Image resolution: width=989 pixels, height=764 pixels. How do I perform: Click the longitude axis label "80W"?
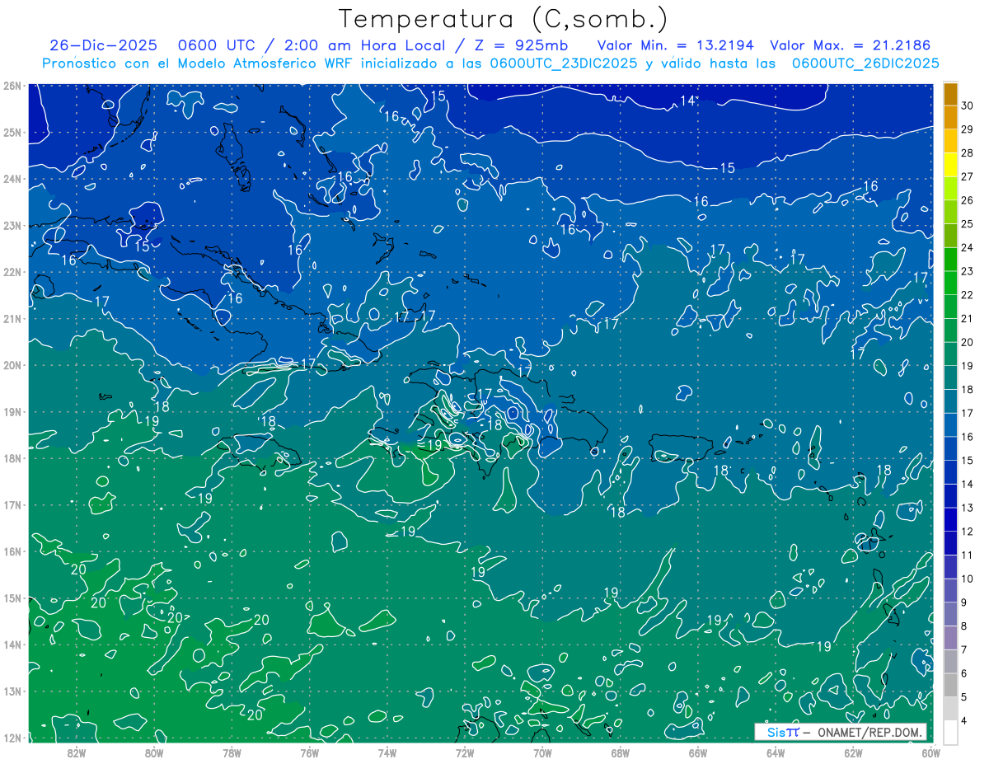click(154, 752)
